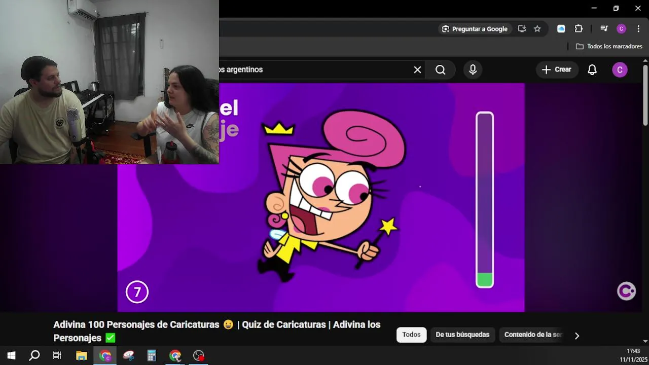Click the scrollbar down arrow

click(x=645, y=342)
